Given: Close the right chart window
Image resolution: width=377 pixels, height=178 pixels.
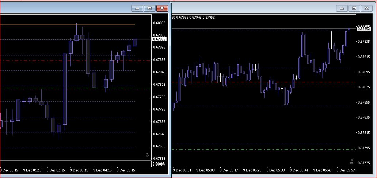Looking at the screenshot, I should pyautogui.click(x=366, y=8).
